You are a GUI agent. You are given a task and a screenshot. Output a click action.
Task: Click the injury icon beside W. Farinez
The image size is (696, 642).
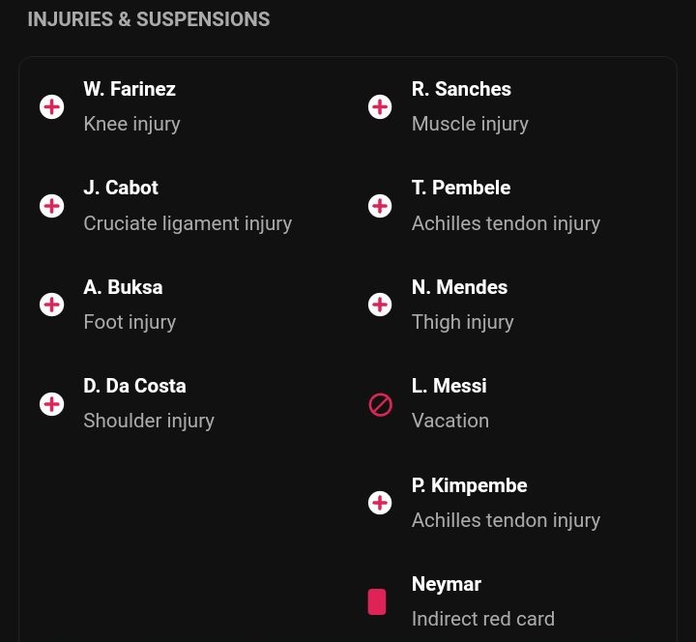[52, 107]
